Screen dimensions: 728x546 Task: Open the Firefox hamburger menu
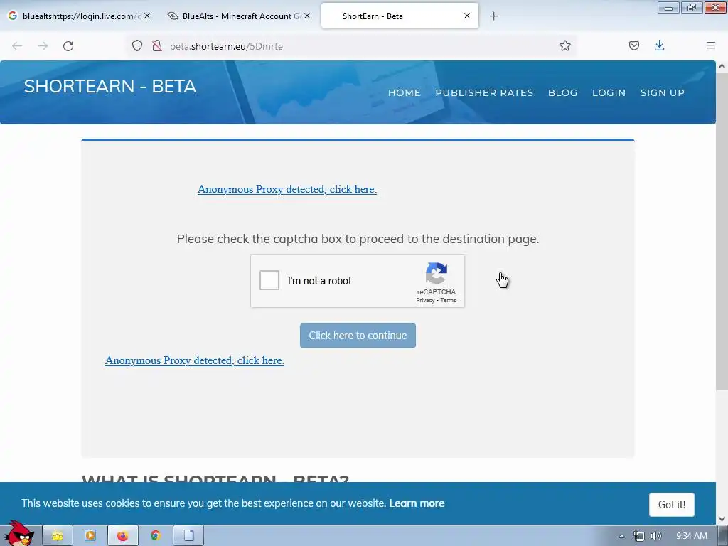click(710, 45)
